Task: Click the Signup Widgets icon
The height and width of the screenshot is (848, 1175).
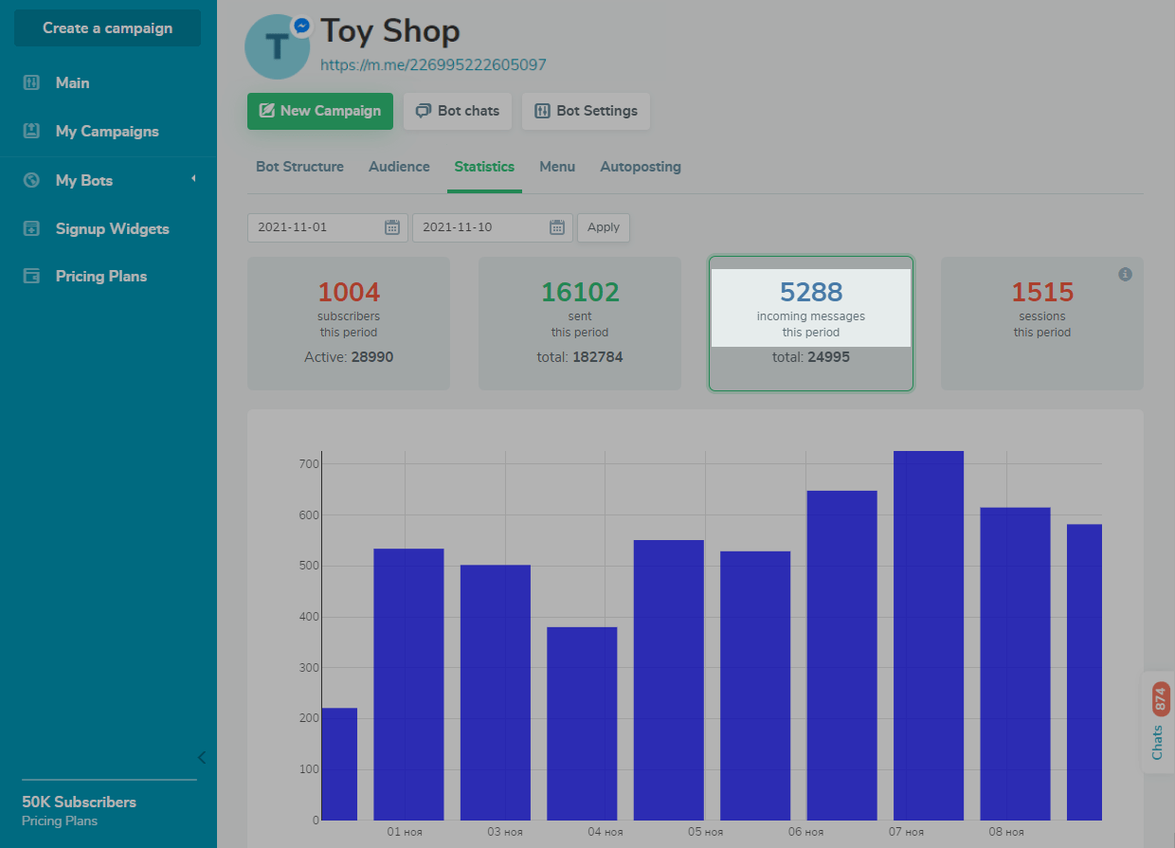Action: pos(31,228)
